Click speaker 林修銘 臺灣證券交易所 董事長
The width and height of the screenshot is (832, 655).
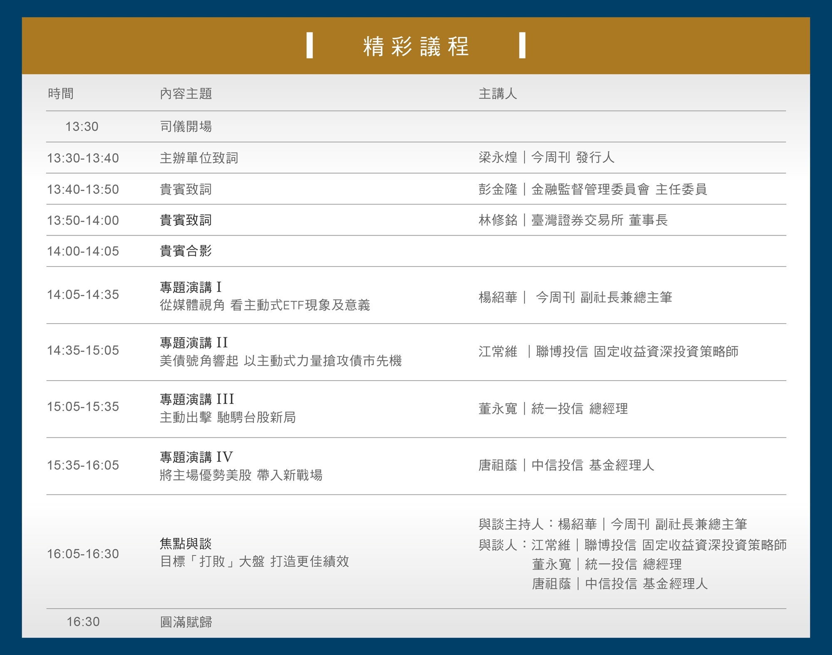tap(573, 220)
